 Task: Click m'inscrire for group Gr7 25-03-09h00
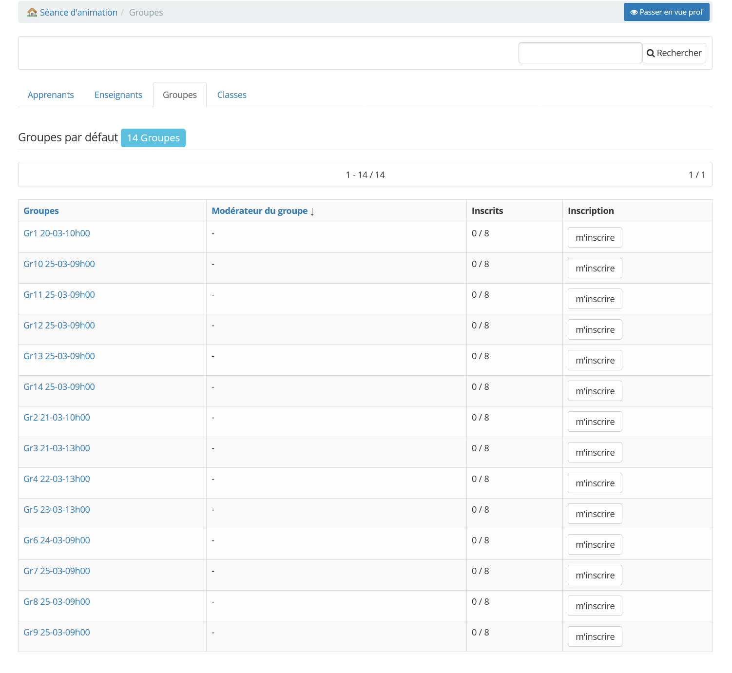pos(595,575)
